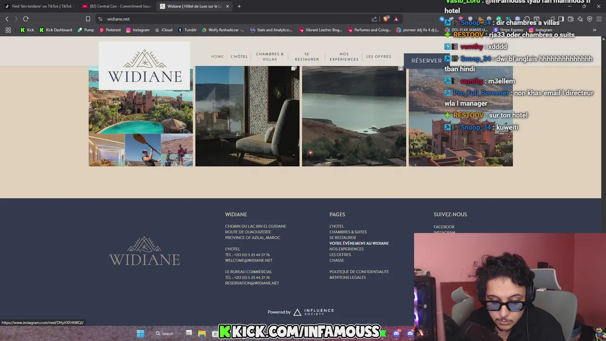The width and height of the screenshot is (606, 341).
Task: Open the red kasbah hillside thumbnail
Action: pyautogui.click(x=461, y=116)
